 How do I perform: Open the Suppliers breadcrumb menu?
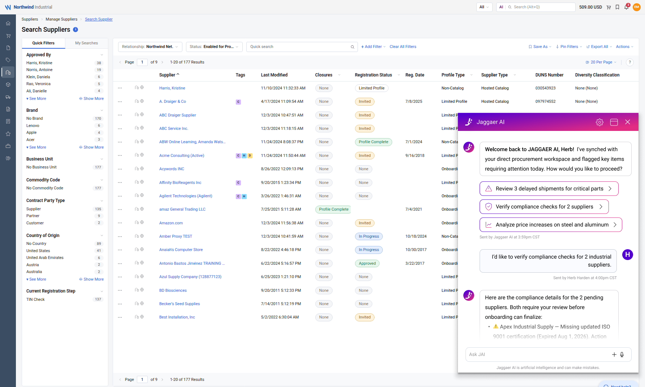(x=30, y=19)
